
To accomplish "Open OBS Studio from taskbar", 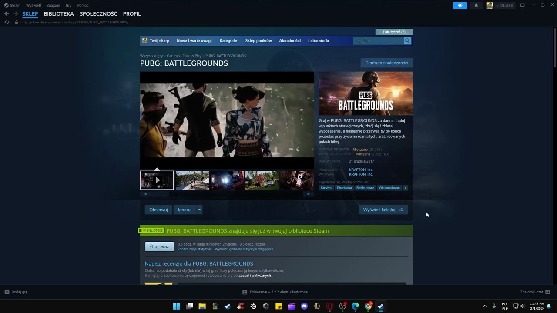I will tap(342, 306).
